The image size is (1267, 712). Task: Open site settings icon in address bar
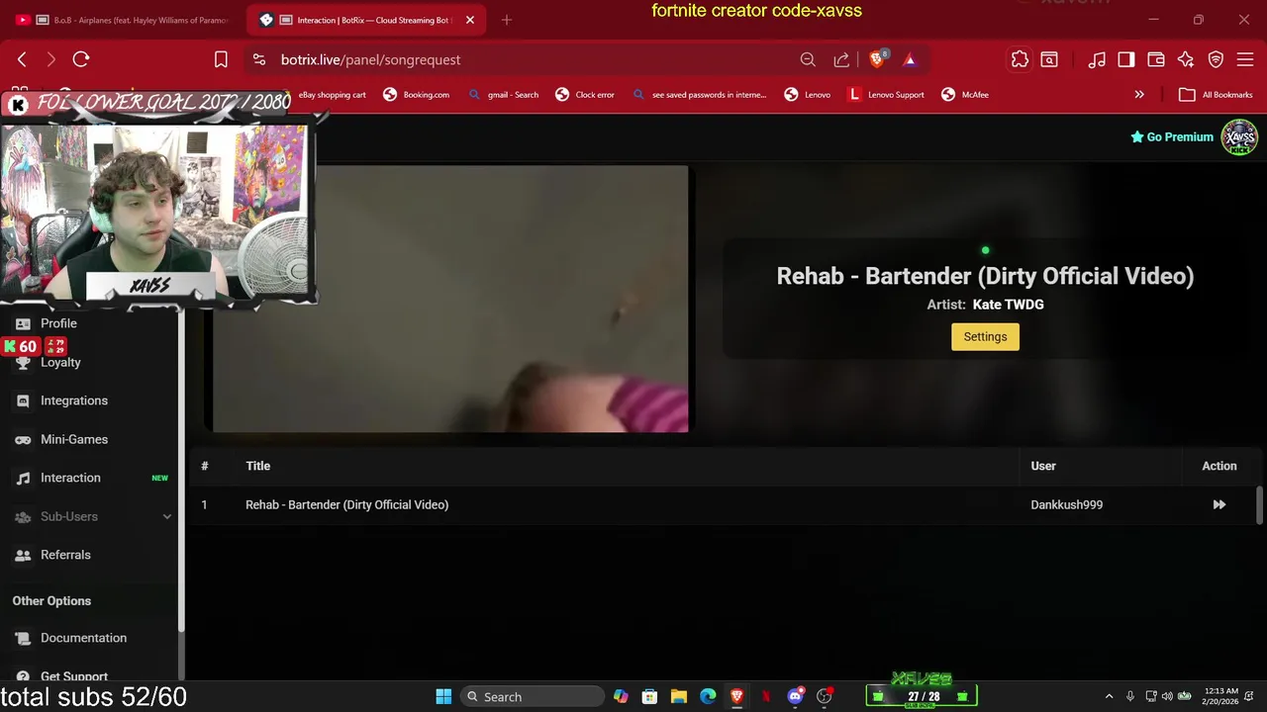259,59
